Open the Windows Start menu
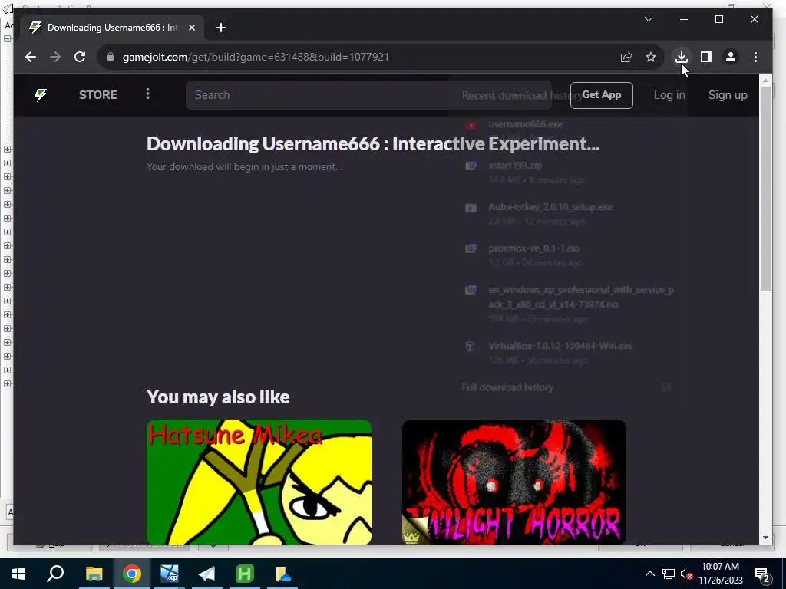Image resolution: width=786 pixels, height=589 pixels. click(18, 574)
